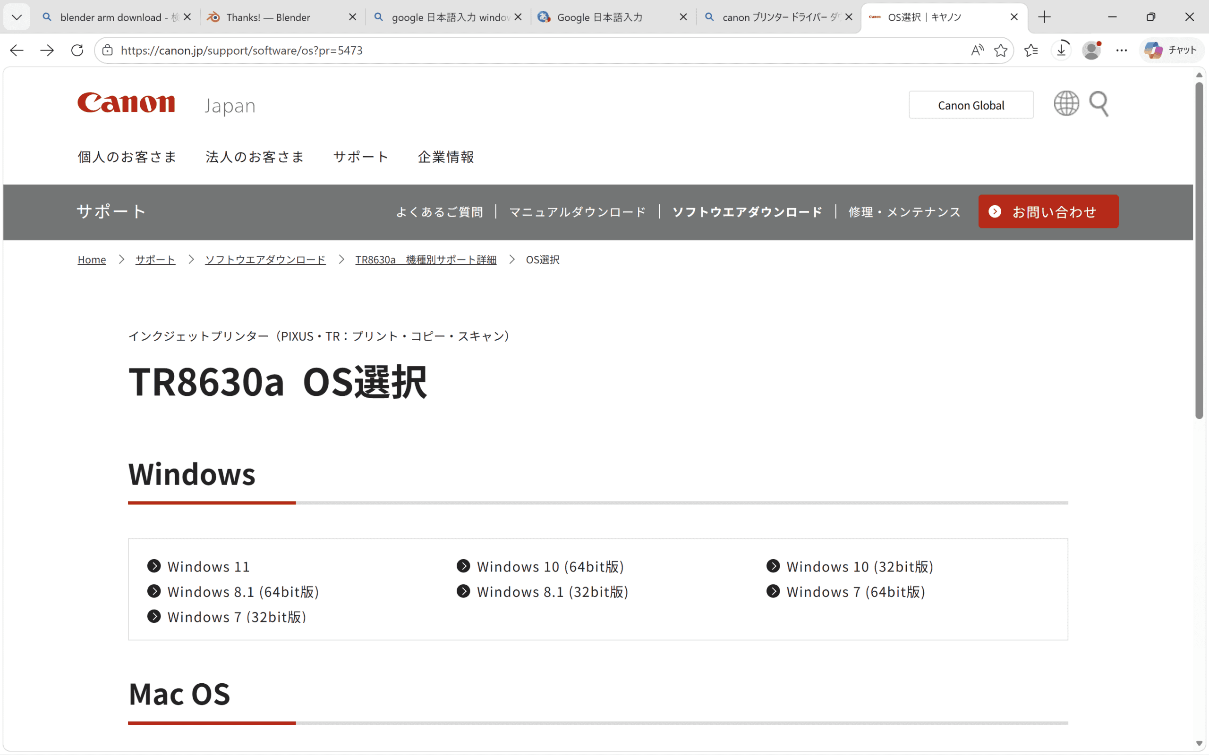
Task: Click the Canon Global button
Action: pyautogui.click(x=971, y=104)
